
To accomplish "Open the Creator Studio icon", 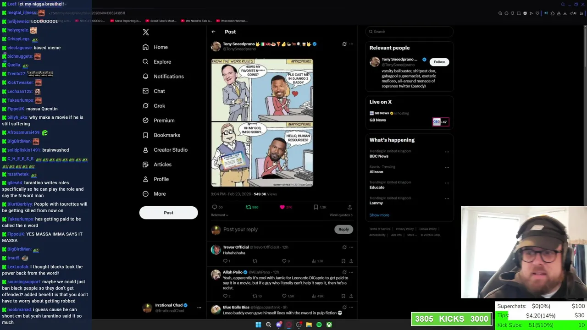I will click(145, 150).
